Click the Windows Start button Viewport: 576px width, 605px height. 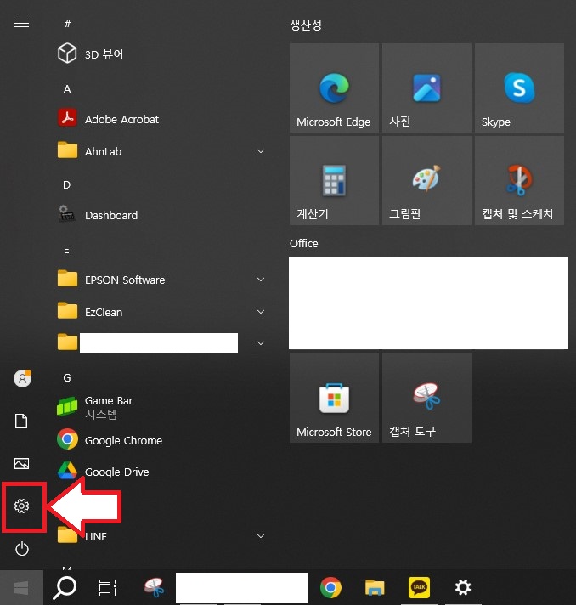(x=21, y=588)
